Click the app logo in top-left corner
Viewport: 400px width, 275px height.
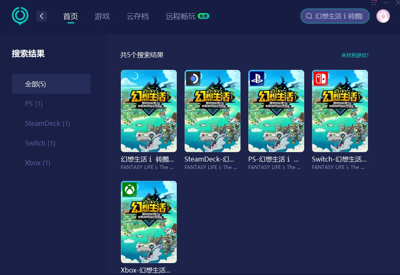click(x=20, y=16)
